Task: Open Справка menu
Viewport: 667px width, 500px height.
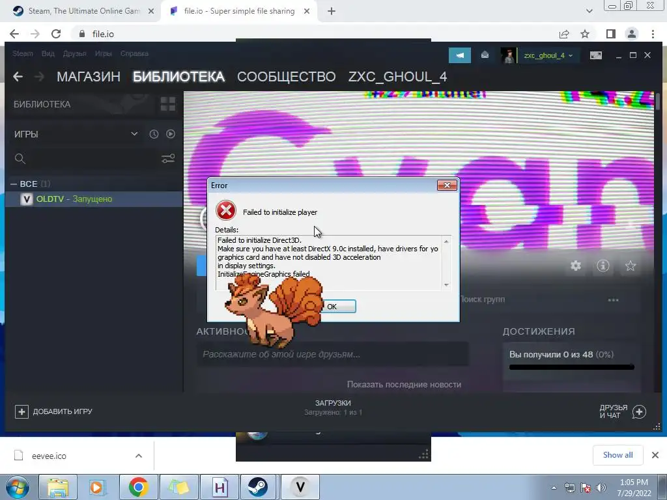Action: click(134, 53)
